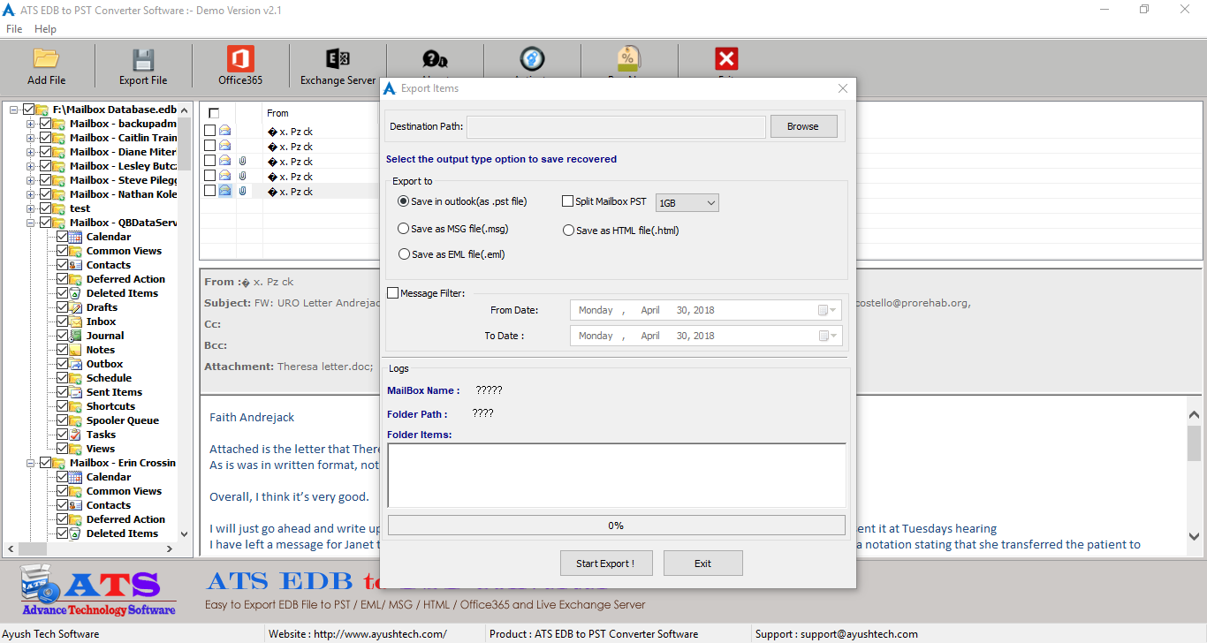Click the Add File folder icon
1207x643 pixels.
(x=46, y=59)
